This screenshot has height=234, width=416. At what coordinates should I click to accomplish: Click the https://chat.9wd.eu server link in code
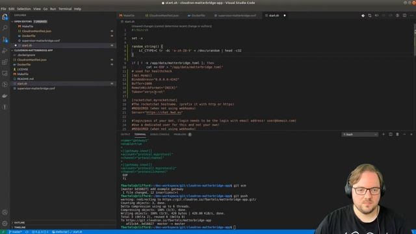pos(164,112)
